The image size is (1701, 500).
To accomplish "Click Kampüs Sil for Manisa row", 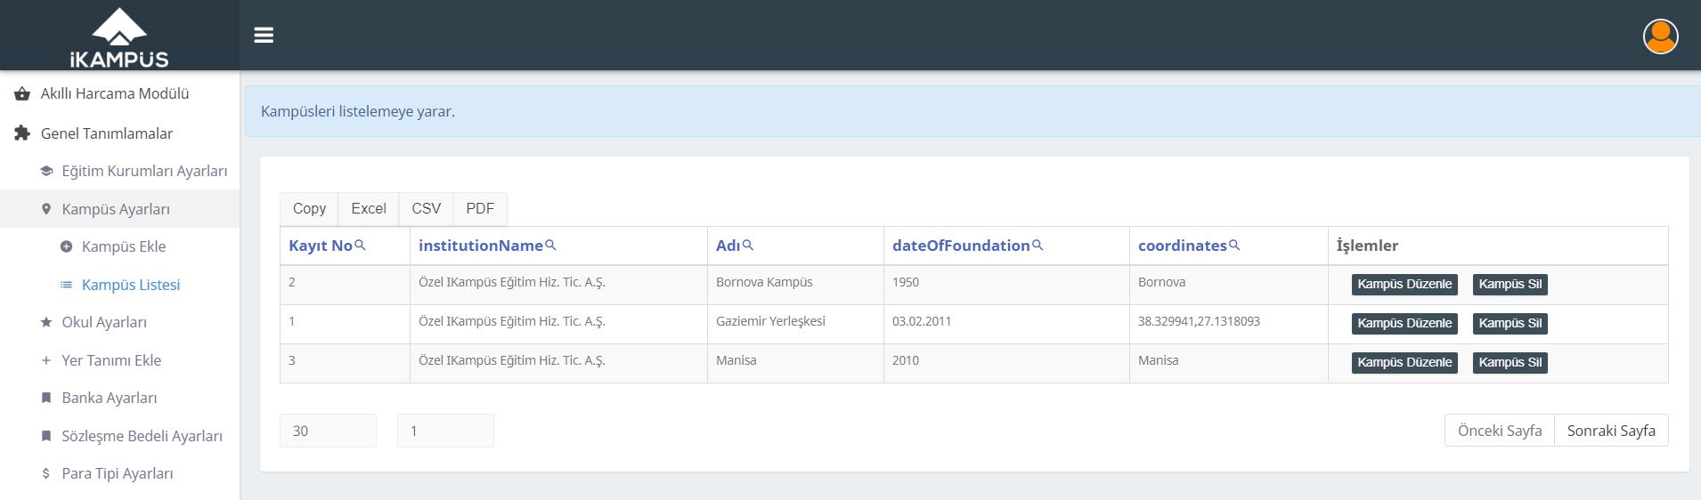I will (1510, 363).
